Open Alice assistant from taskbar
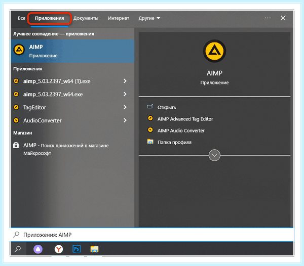304x266 pixels. click(x=38, y=249)
